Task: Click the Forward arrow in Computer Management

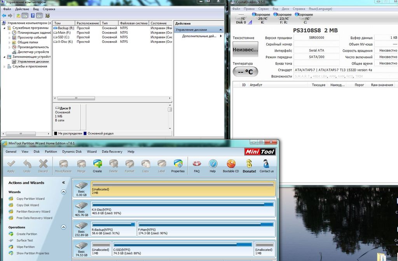Action: pyautogui.click(x=10, y=16)
